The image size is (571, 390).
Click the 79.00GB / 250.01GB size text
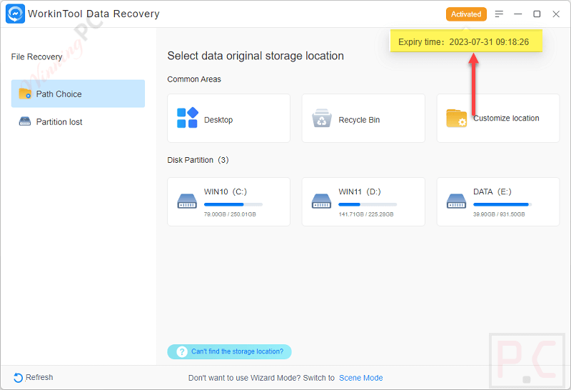[x=230, y=214]
